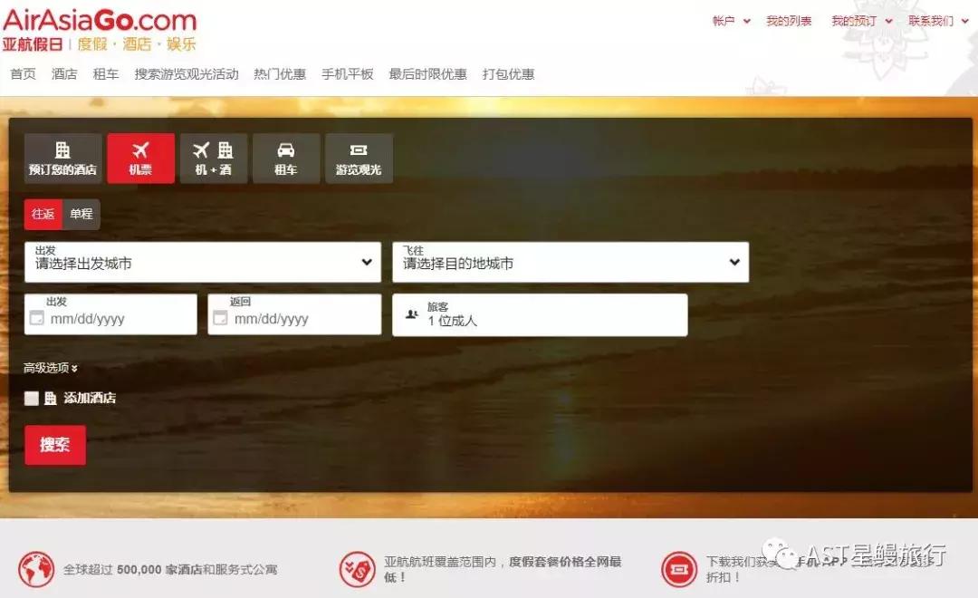Select the 预订您的酒店 hotel building icon

click(x=62, y=149)
